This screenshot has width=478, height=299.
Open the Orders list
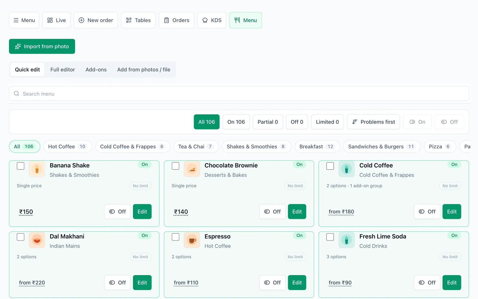coord(176,20)
